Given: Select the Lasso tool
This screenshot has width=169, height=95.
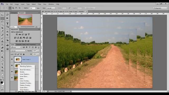Looking at the screenshot, I should [x=2, y=22].
